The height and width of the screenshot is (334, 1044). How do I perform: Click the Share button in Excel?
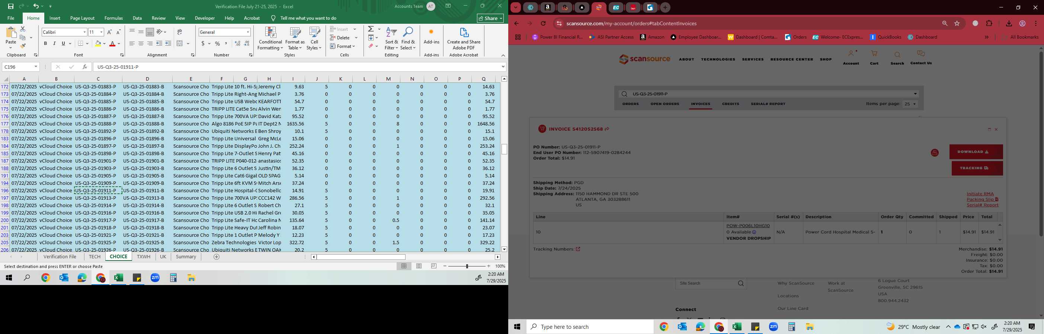(x=490, y=18)
